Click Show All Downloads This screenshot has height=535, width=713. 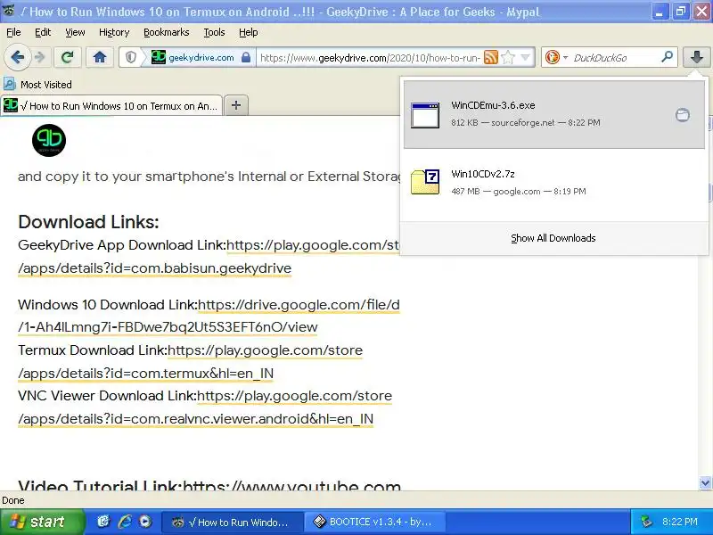(553, 238)
